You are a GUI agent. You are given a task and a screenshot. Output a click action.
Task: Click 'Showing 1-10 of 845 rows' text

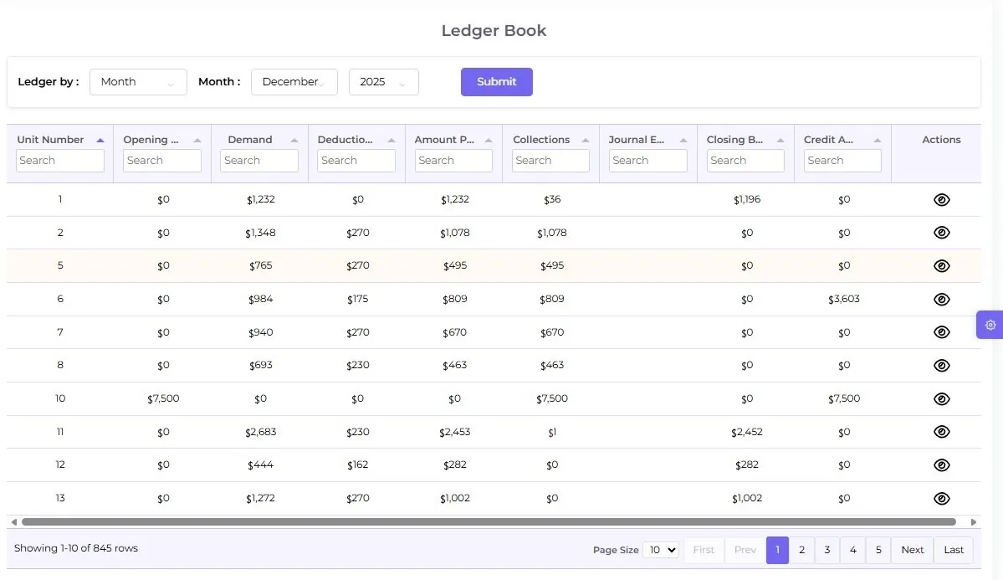tap(76, 548)
